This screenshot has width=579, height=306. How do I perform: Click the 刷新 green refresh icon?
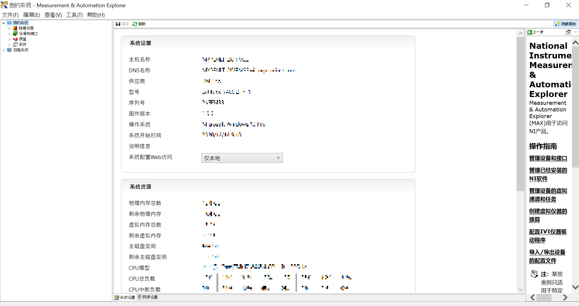point(135,24)
